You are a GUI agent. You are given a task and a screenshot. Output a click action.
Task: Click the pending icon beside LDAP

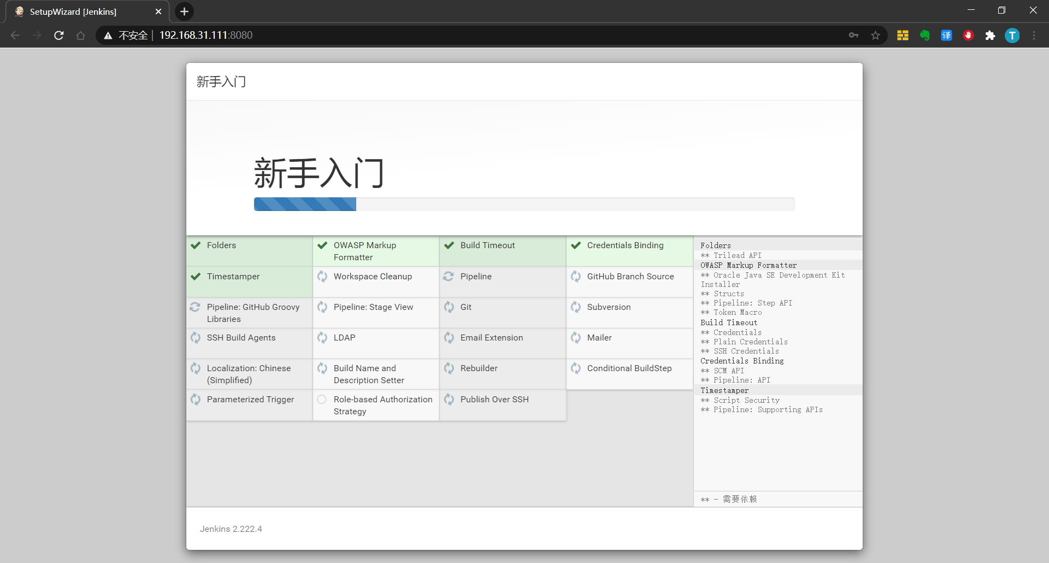[x=322, y=338]
